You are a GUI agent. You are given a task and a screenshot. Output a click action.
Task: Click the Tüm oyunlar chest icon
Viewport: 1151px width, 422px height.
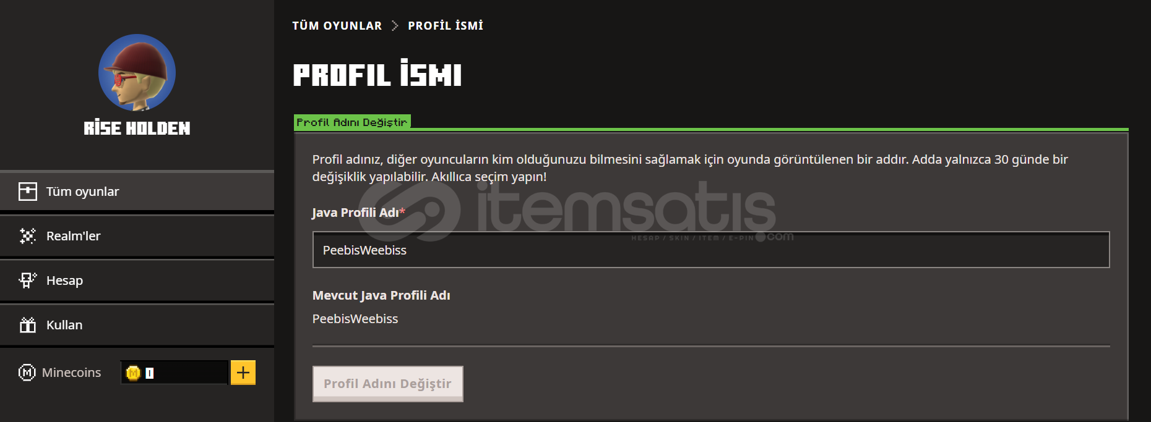pyautogui.click(x=27, y=192)
